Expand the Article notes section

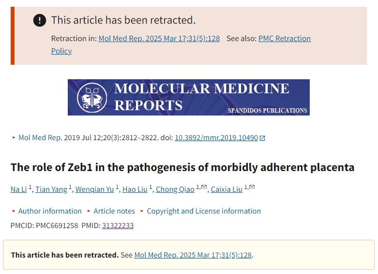click(111, 211)
